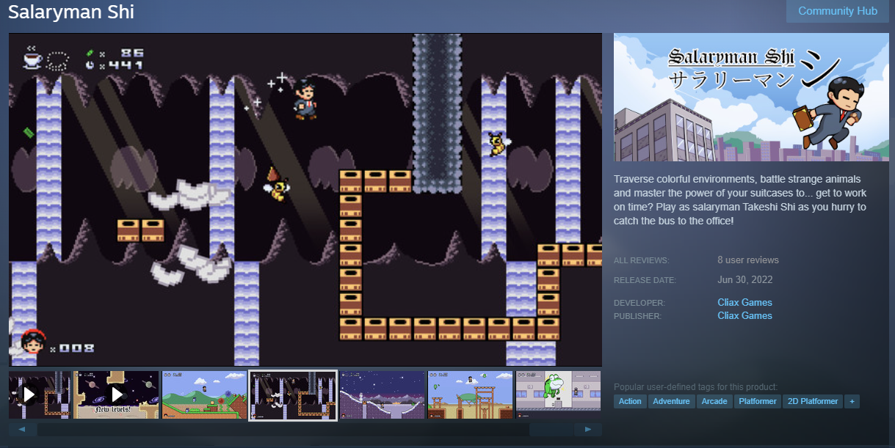895x448 pixels.
Task: Click the 'Salaryman Shi' page title
Action: click(x=71, y=12)
